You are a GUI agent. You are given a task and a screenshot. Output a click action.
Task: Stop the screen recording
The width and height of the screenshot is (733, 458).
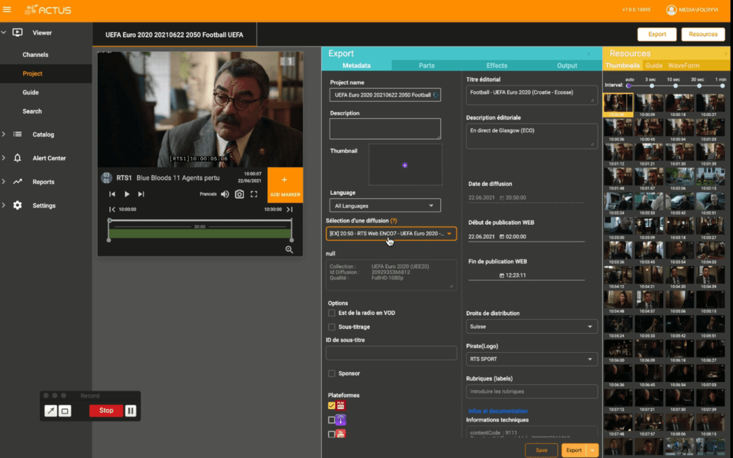[x=106, y=411]
